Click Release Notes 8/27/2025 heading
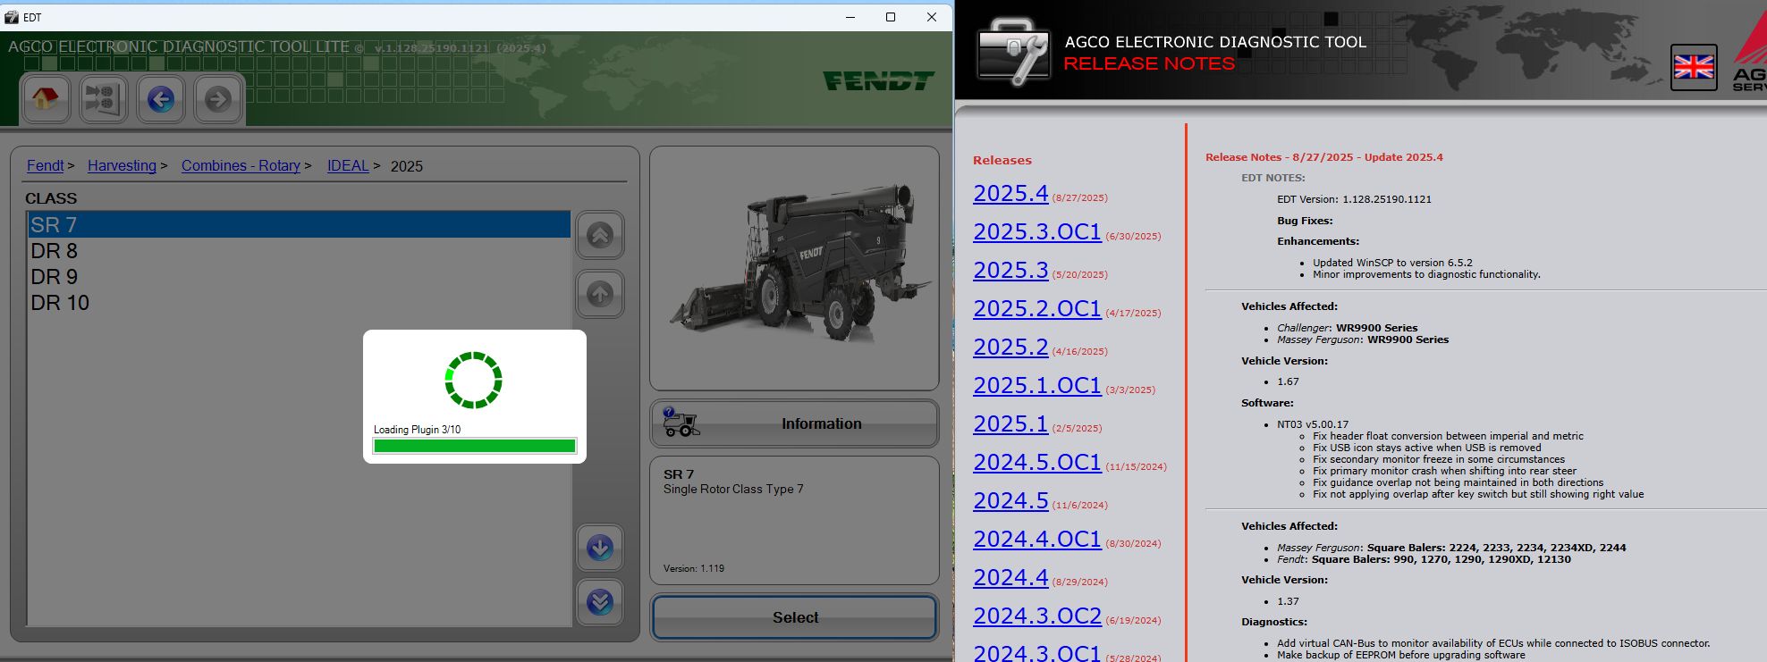Screen dimensions: 1767x662 (x=1323, y=157)
